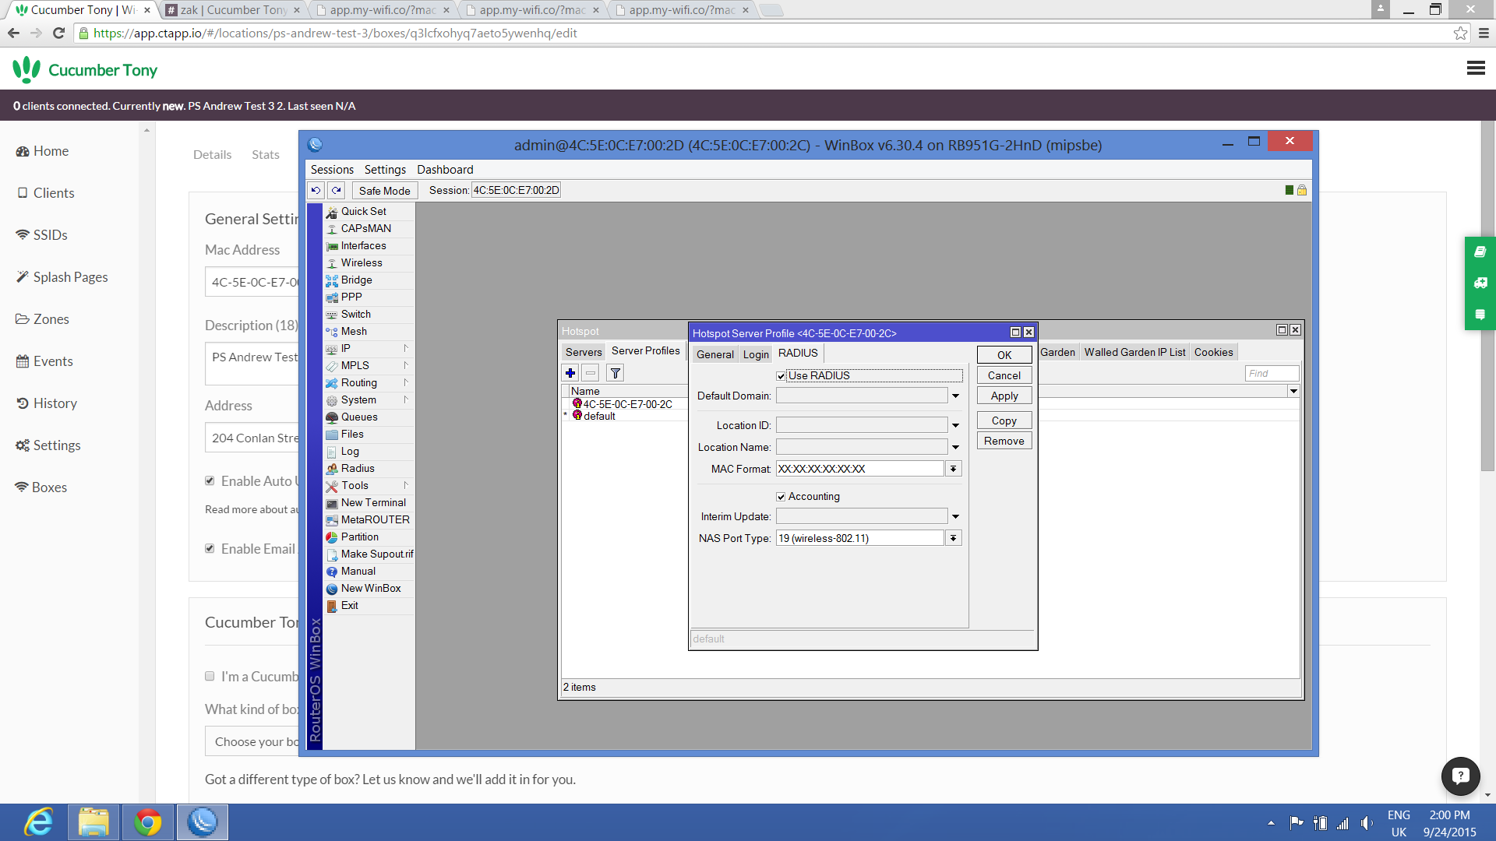The height and width of the screenshot is (841, 1496).
Task: Open the Wireless menu entry
Action: pos(362,262)
